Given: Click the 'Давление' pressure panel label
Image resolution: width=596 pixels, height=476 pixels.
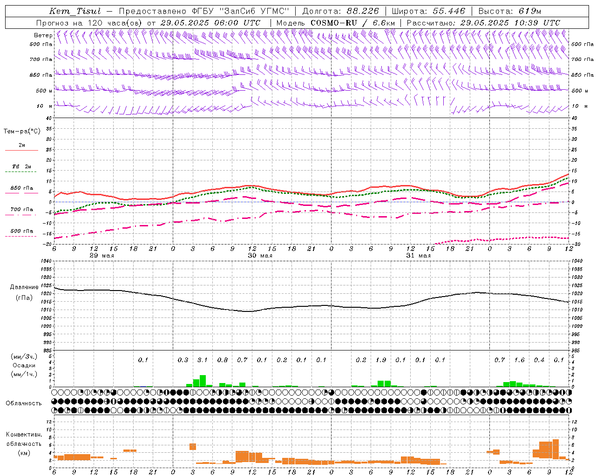Looking at the screenshot, I should click(x=24, y=287).
